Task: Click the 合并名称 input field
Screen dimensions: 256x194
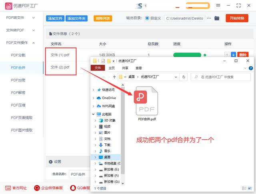Action: point(80,174)
